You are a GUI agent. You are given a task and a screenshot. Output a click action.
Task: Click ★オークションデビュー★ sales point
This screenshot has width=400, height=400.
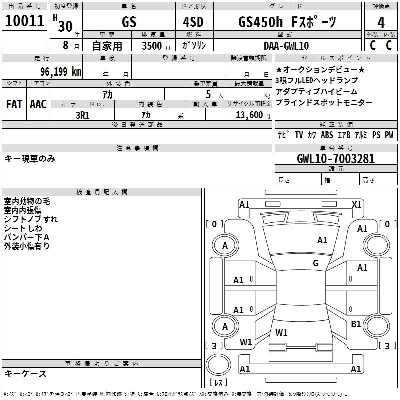tap(320, 70)
